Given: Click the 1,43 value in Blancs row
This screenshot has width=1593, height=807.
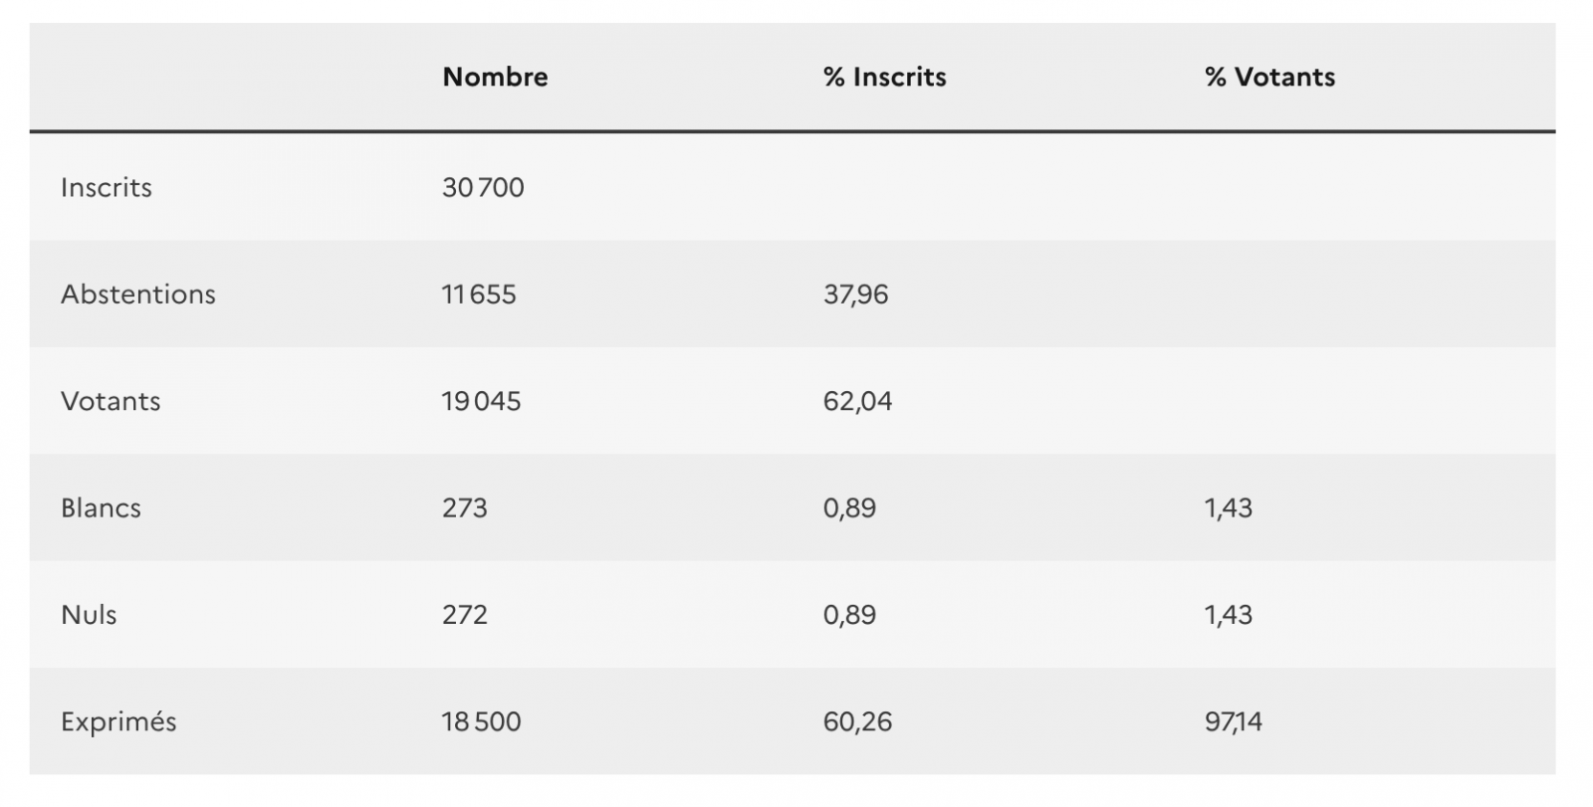Looking at the screenshot, I should click(x=1229, y=508).
